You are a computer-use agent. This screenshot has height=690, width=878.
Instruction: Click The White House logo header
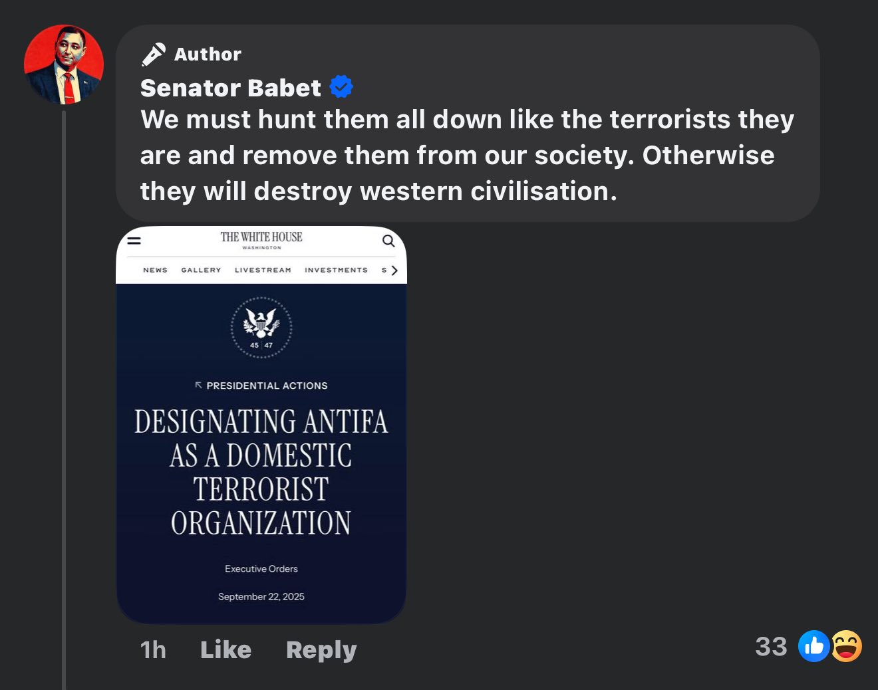261,239
